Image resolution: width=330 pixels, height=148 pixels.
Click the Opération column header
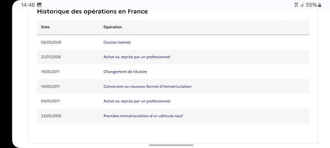pos(113,27)
